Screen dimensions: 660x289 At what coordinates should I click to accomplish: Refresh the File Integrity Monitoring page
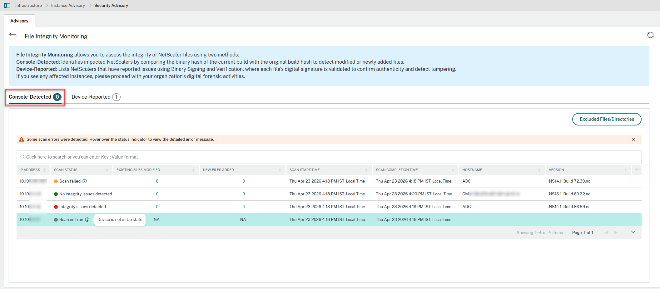click(650, 35)
